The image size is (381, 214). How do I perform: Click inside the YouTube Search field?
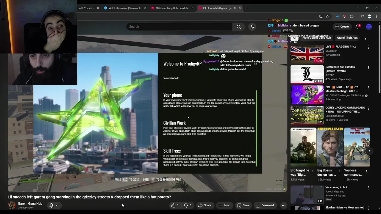(179, 27)
